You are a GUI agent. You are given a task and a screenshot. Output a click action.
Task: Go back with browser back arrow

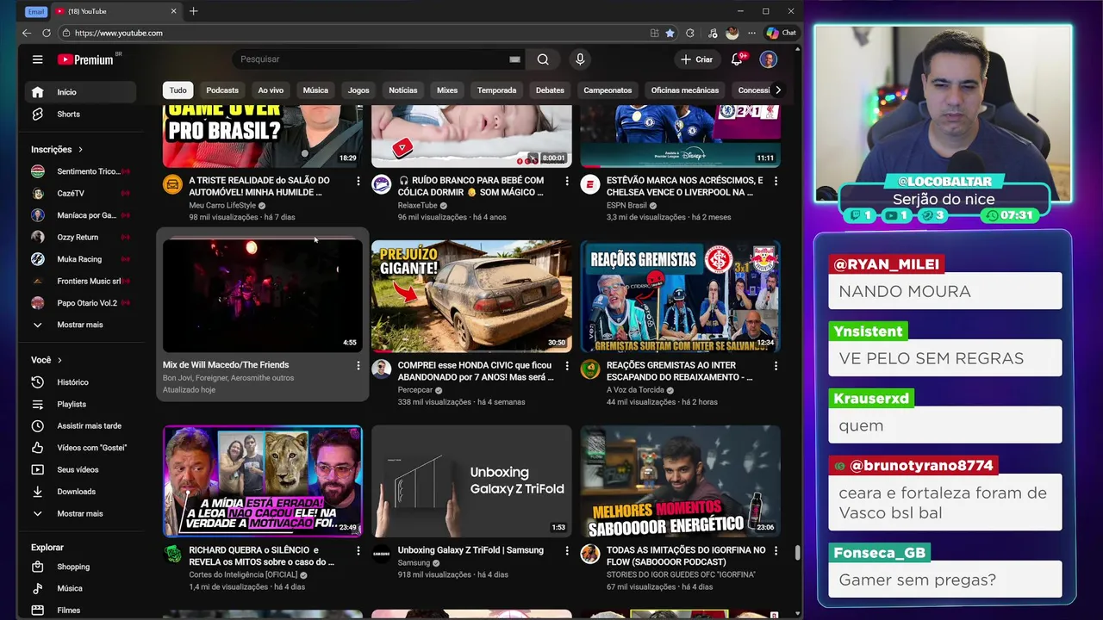click(x=27, y=33)
